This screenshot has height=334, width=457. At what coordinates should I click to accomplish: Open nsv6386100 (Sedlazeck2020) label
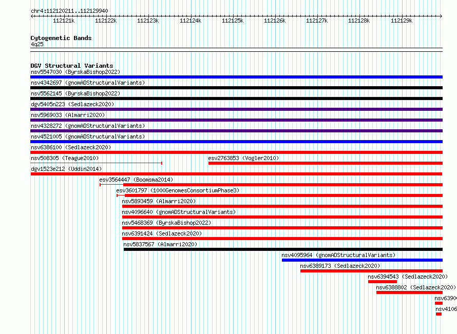71,147
